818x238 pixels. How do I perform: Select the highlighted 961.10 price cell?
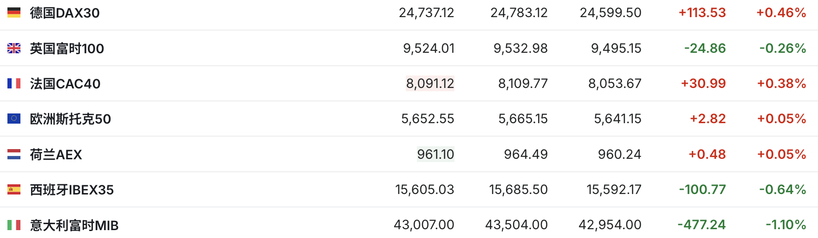click(x=435, y=154)
